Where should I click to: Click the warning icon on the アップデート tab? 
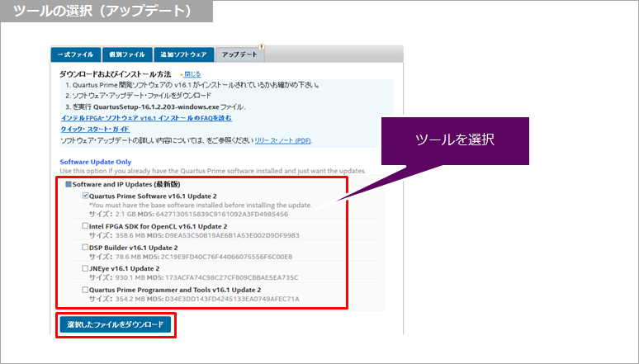pos(262,47)
